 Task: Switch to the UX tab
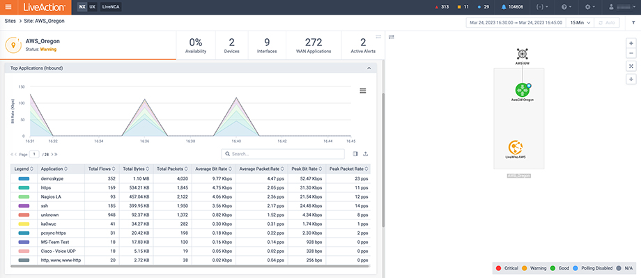93,7
